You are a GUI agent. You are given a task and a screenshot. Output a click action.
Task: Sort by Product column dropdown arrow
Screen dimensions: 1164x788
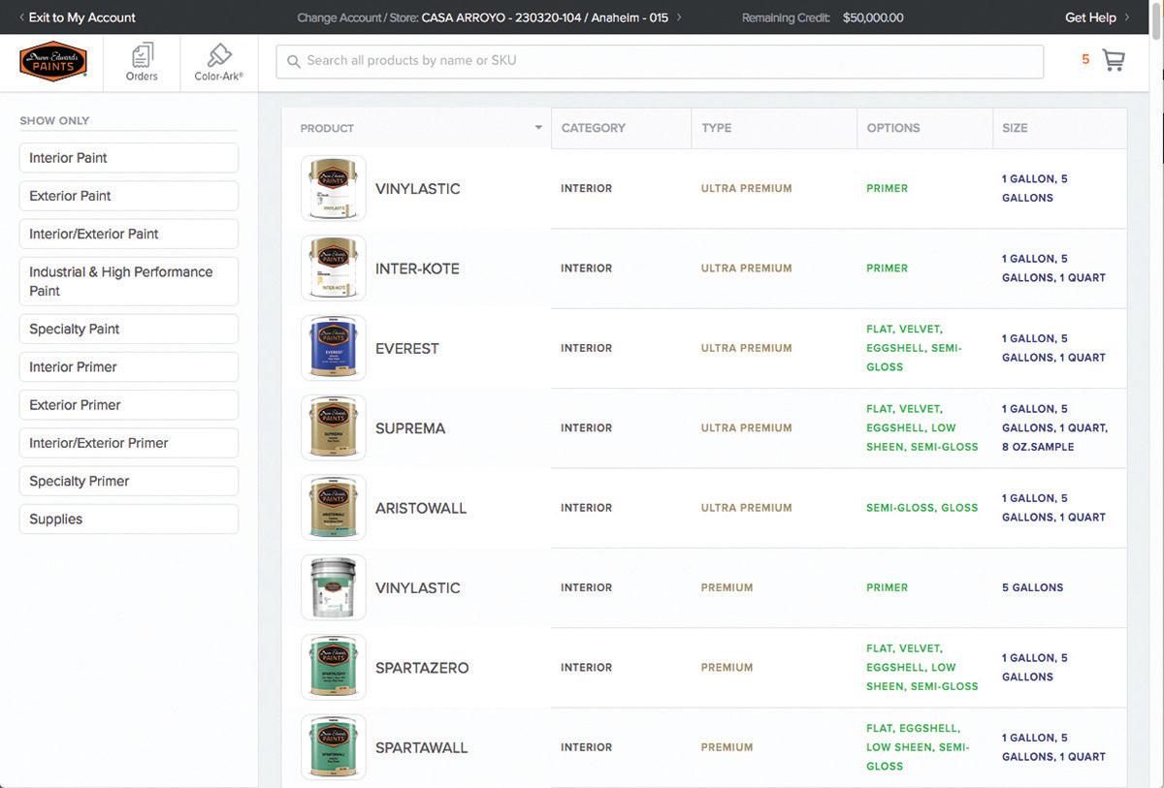coord(538,128)
